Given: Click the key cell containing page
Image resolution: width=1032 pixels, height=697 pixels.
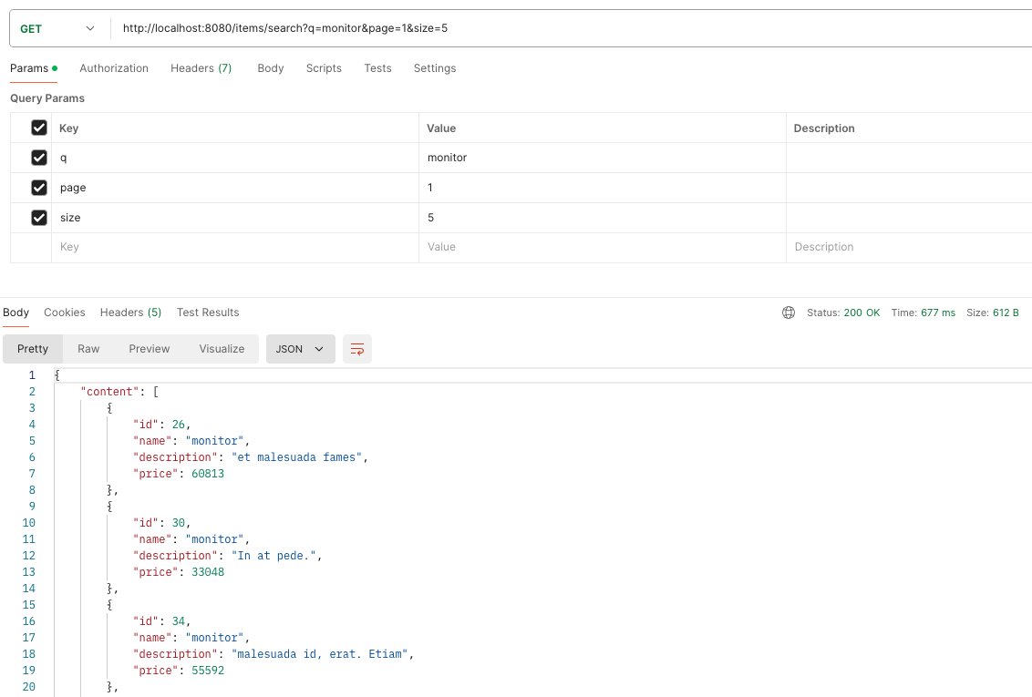Looking at the screenshot, I should tap(235, 188).
